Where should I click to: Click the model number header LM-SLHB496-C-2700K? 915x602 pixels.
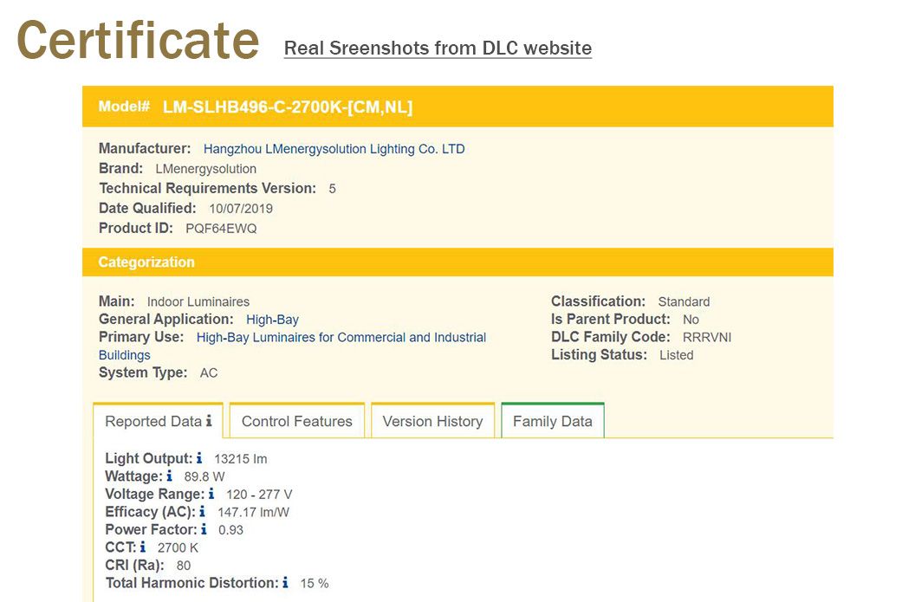pyautogui.click(x=287, y=107)
